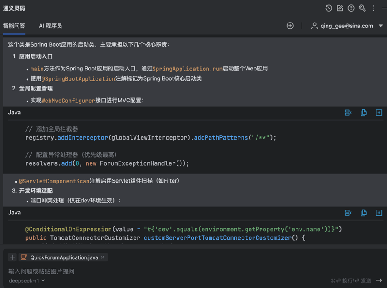Create new file from second Java snippet
Viewport: 388px width, 288px height.
[x=379, y=213]
